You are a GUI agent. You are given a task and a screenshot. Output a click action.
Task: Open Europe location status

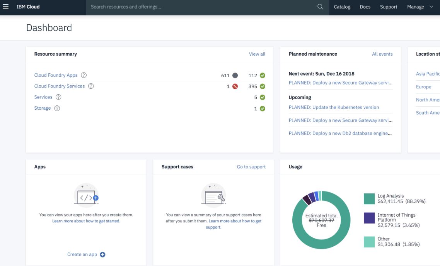pyautogui.click(x=423, y=87)
